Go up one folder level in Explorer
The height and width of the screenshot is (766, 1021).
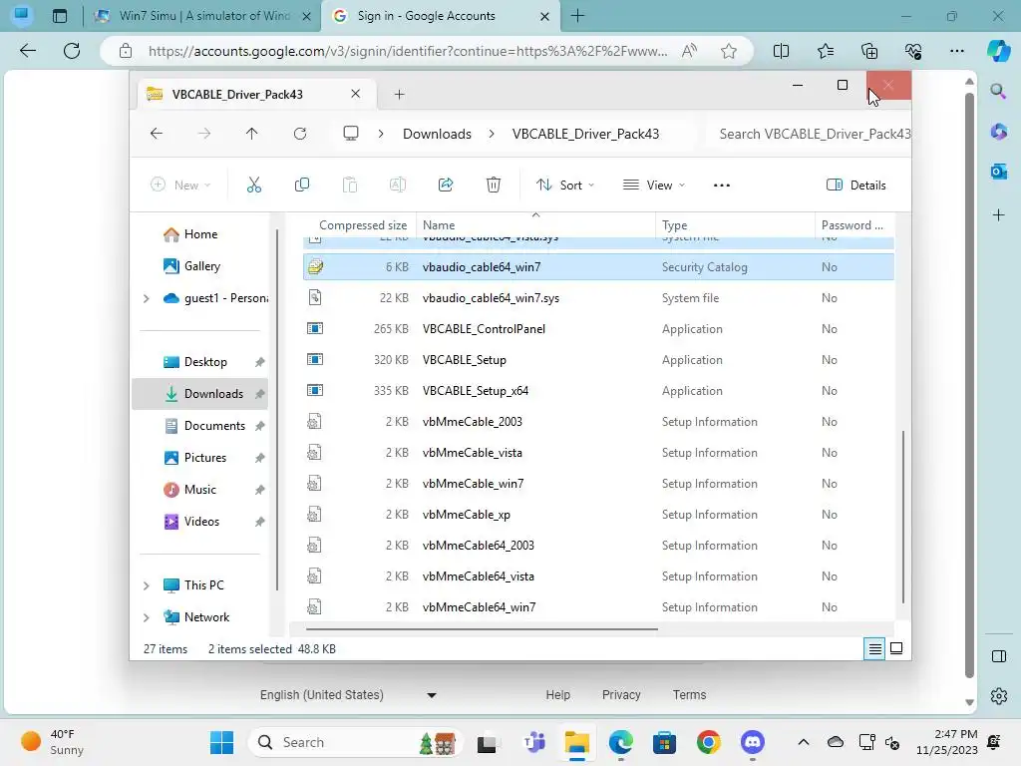tap(251, 134)
